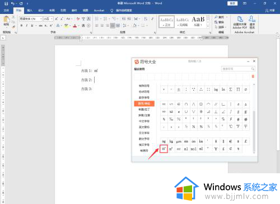Image resolution: width=280 pixels, height=204 pixels.
Task: Click the 共享 Share button
Action: [270, 11]
